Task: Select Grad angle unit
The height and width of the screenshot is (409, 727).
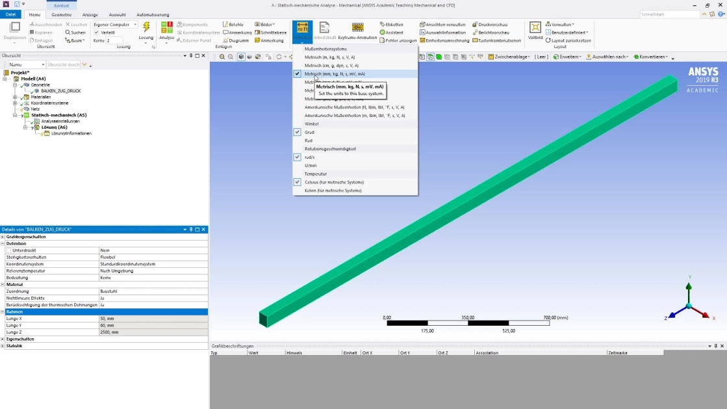Action: (x=355, y=132)
